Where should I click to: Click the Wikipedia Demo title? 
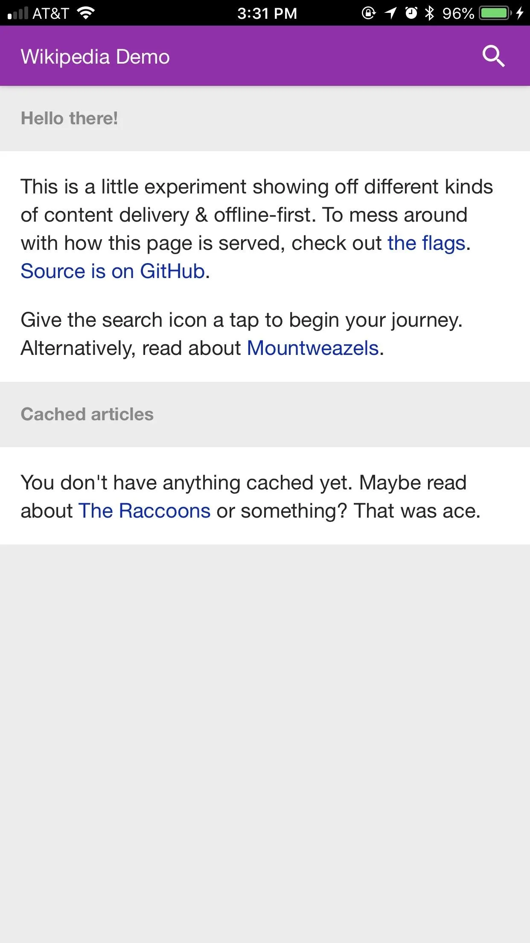[95, 57]
